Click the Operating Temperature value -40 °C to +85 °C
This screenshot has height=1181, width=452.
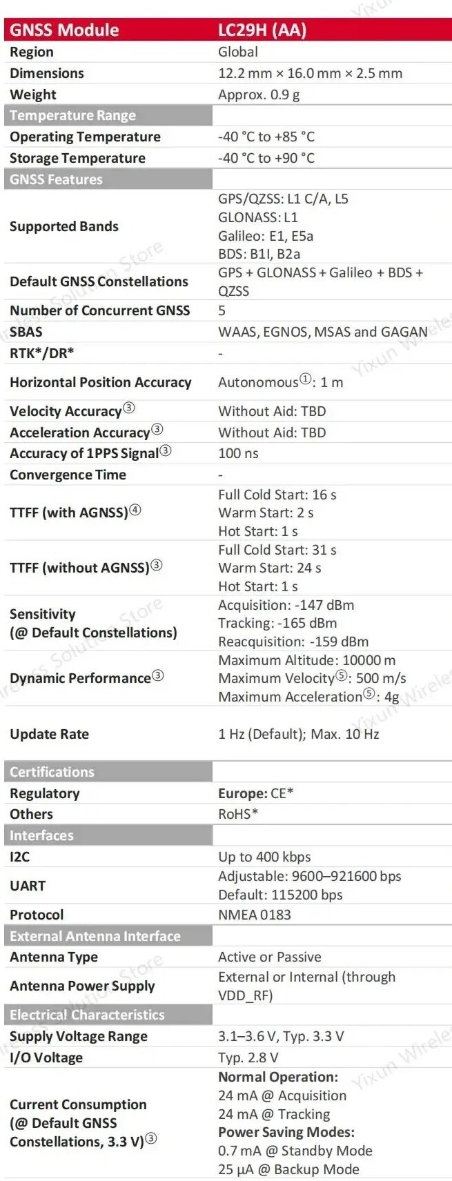click(266, 137)
